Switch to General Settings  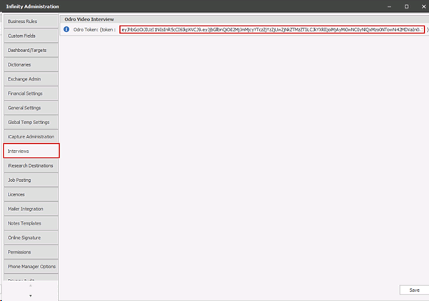(x=30, y=108)
